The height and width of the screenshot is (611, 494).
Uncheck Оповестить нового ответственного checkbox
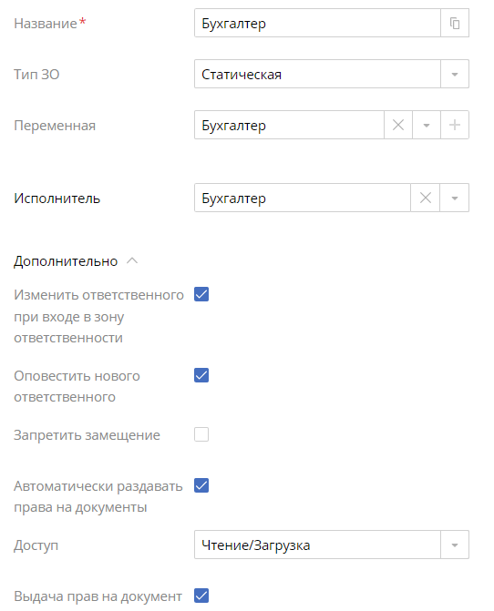point(201,375)
